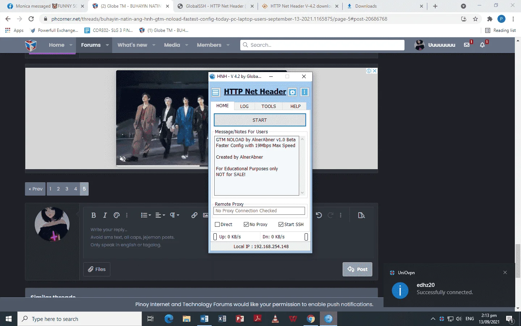The height and width of the screenshot is (326, 521).
Task: Click the Remote Proxy input field
Action: [x=259, y=211]
